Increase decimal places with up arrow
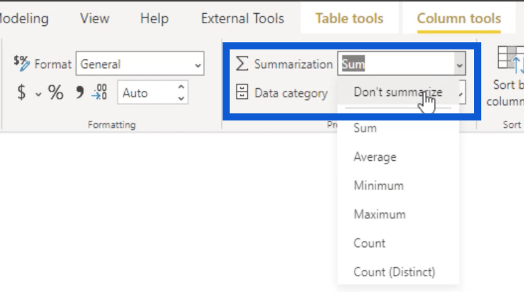Screen dimensions: 524x292 [181, 87]
